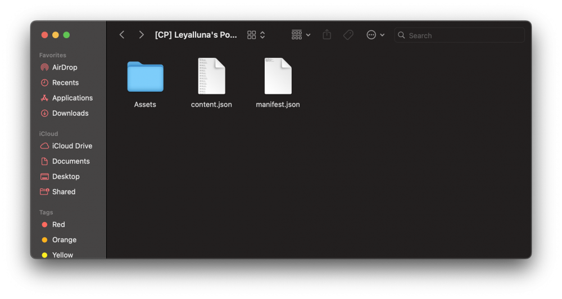Image resolution: width=562 pixels, height=299 pixels.
Task: Click the Edit Tags icon
Action: click(x=348, y=35)
